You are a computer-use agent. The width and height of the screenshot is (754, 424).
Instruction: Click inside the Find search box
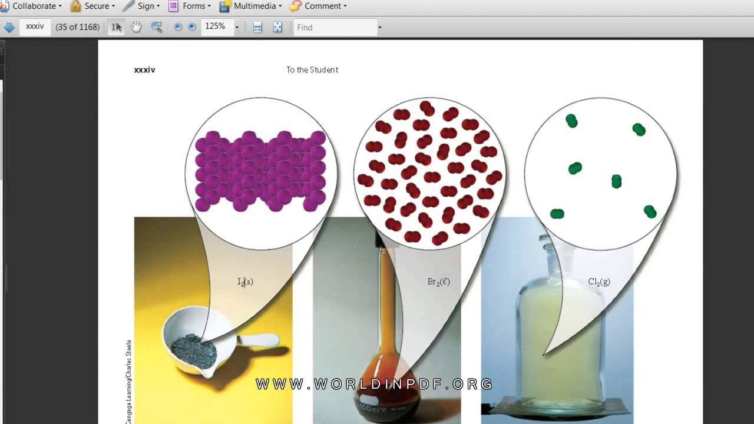[x=335, y=27]
